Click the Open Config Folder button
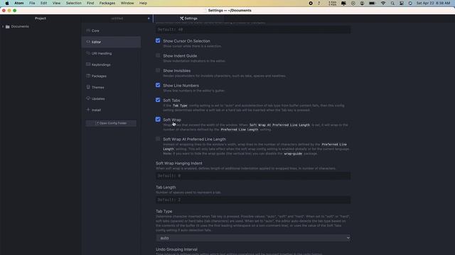455x255 pixels. 111,123
